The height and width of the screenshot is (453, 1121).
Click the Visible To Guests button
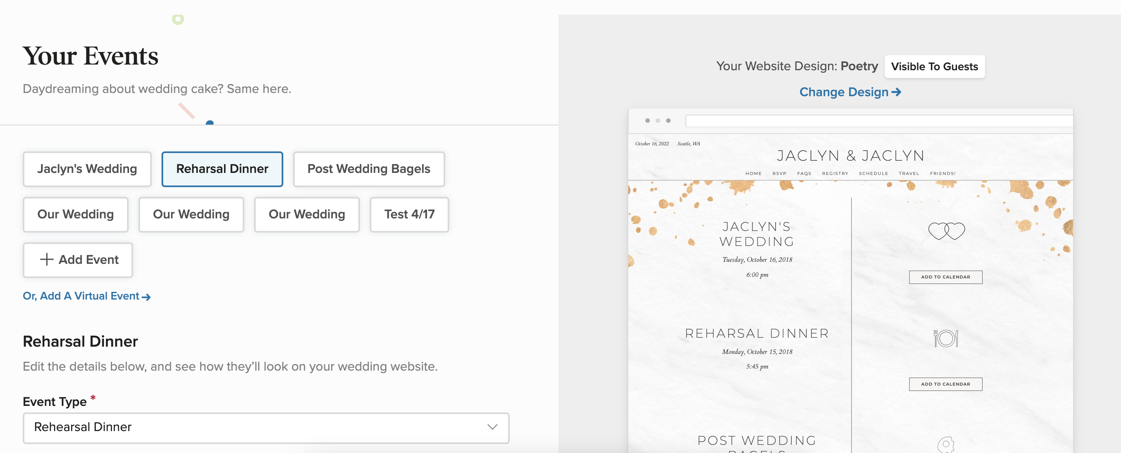tap(934, 67)
